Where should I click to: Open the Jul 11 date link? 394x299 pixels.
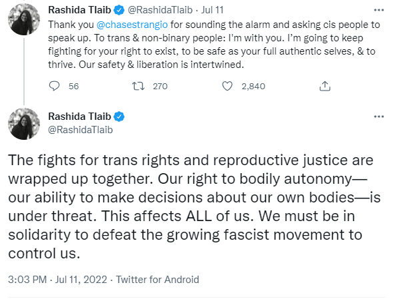point(212,10)
